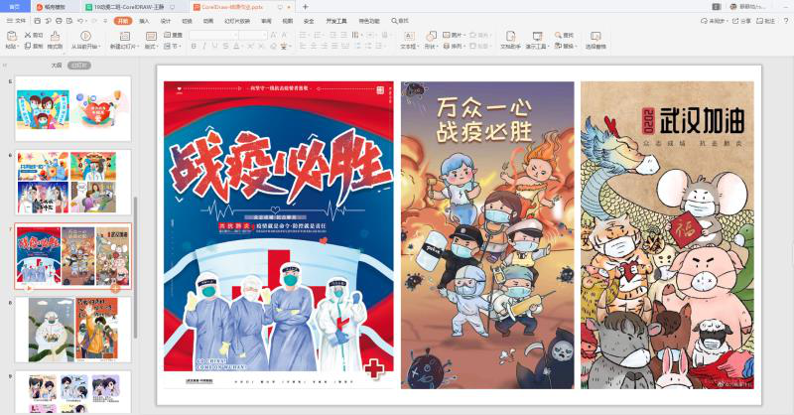This screenshot has height=415, width=794.
Task: Click the Copy (复制) button
Action: 34,46
